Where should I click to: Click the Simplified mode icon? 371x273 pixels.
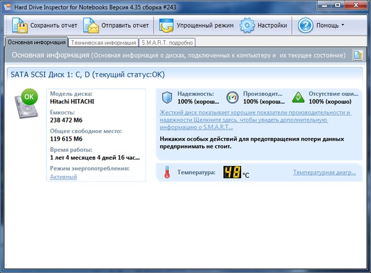(166, 25)
